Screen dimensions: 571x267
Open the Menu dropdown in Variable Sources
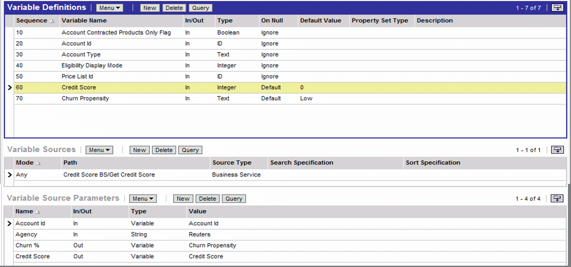click(99, 150)
